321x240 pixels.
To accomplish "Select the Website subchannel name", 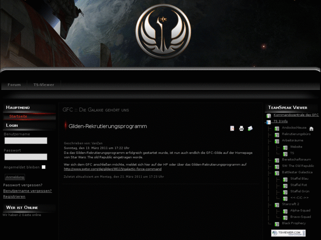I will coord(296,147).
